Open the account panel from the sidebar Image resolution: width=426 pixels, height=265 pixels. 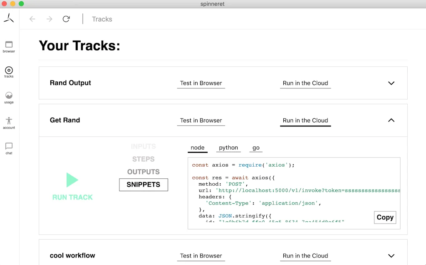coord(9,123)
